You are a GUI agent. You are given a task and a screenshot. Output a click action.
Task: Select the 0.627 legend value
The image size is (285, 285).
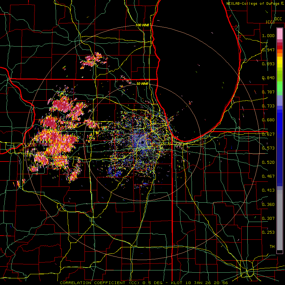(x=268, y=134)
